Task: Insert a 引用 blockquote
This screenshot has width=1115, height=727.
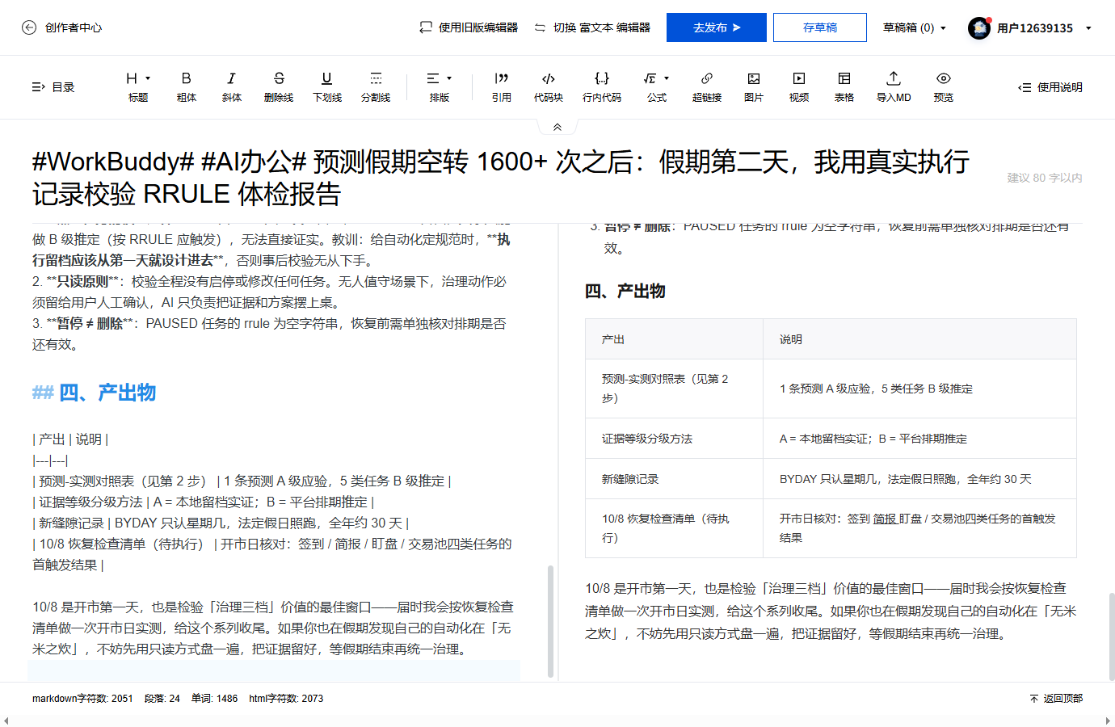Action: (502, 86)
